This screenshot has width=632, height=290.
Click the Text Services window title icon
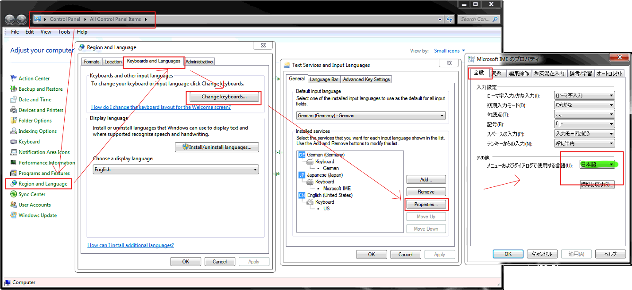click(287, 65)
